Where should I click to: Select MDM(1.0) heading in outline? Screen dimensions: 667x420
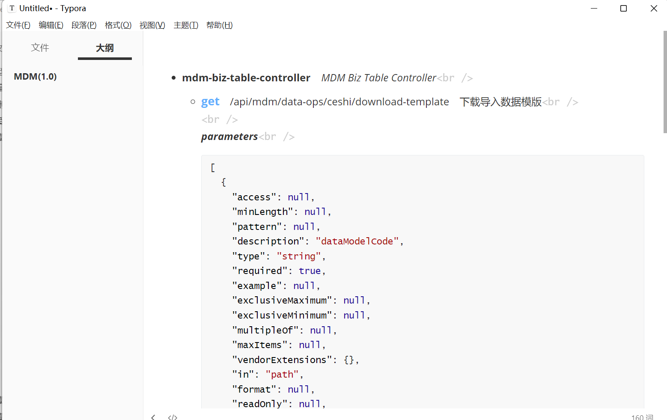click(35, 77)
